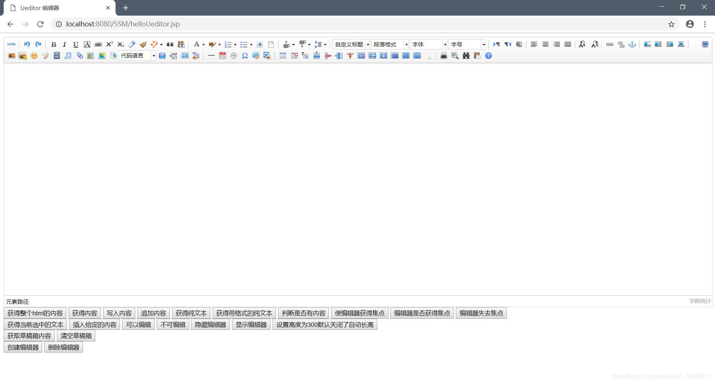Undo the last edit
715x383 pixels.
(27, 44)
